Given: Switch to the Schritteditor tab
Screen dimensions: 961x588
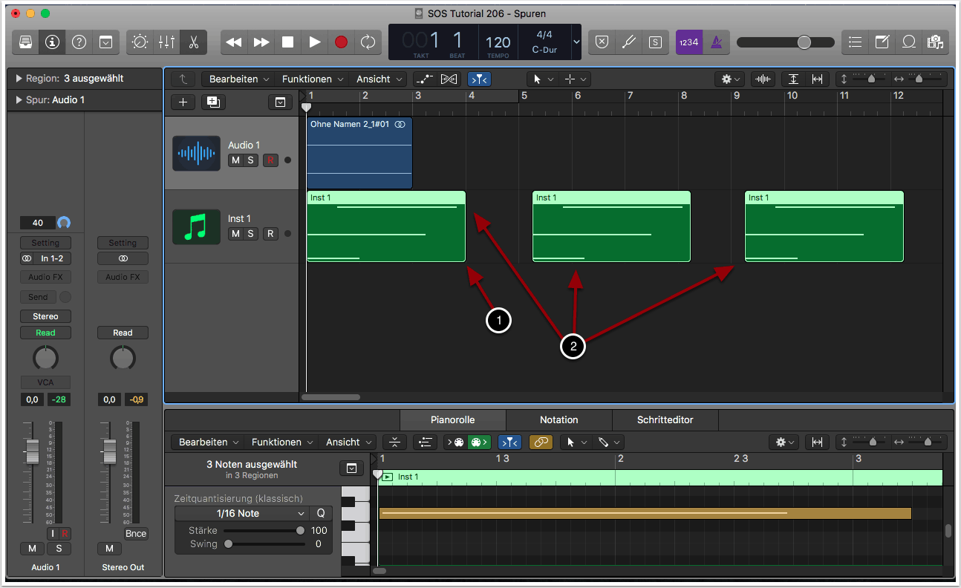Looking at the screenshot, I should (x=665, y=419).
